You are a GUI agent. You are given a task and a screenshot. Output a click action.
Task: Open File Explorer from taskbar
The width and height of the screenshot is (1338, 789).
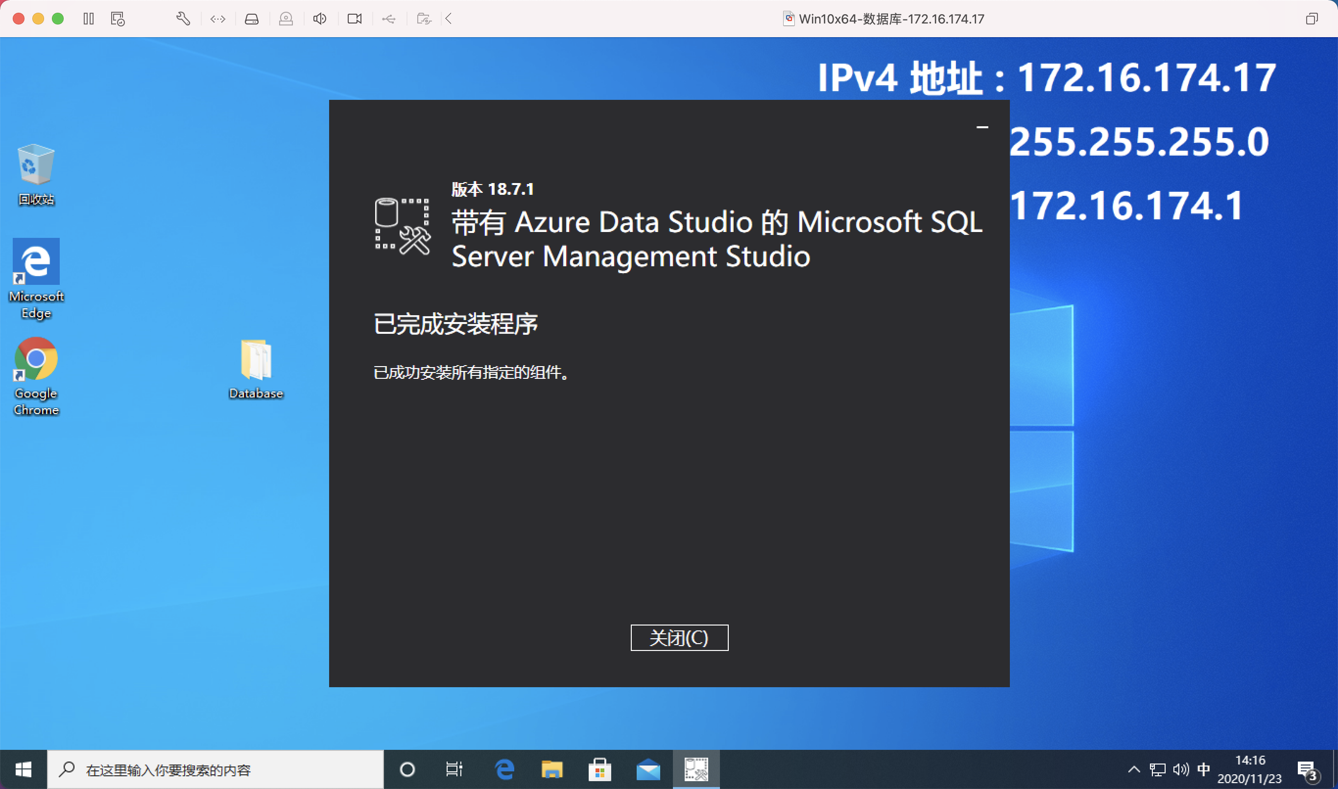coord(551,769)
